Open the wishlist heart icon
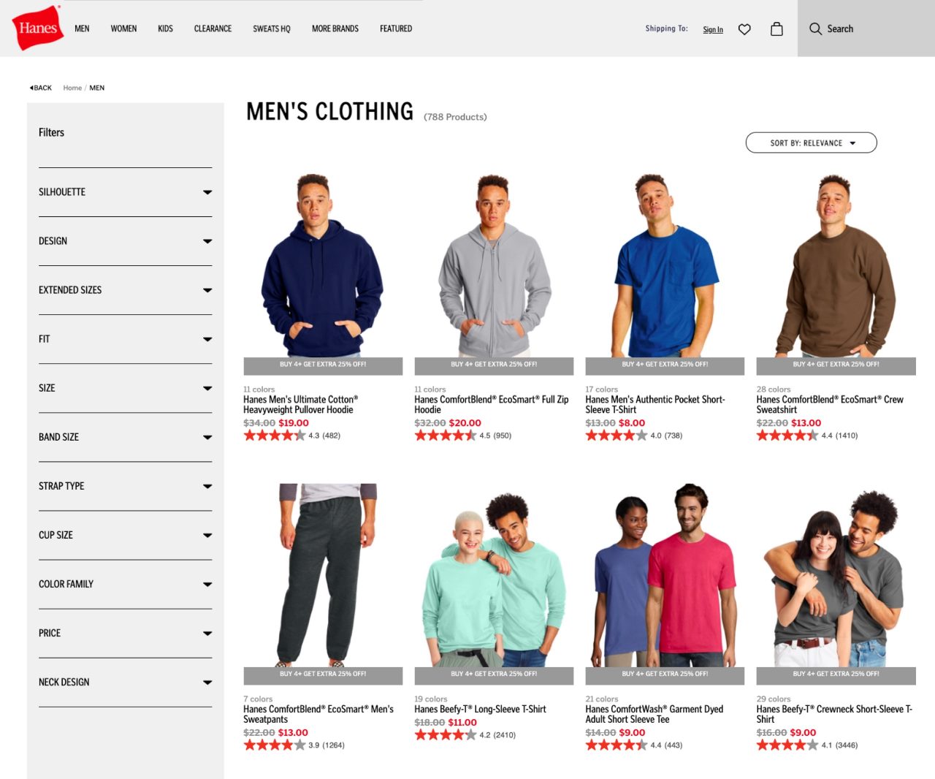Screen dimensions: 935x779 tap(744, 29)
